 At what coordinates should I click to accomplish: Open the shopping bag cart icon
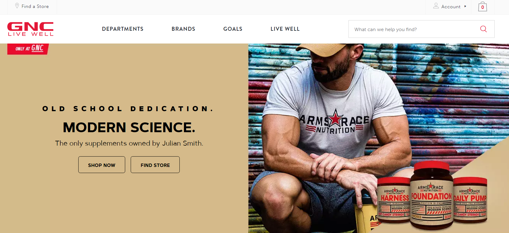point(482,6)
